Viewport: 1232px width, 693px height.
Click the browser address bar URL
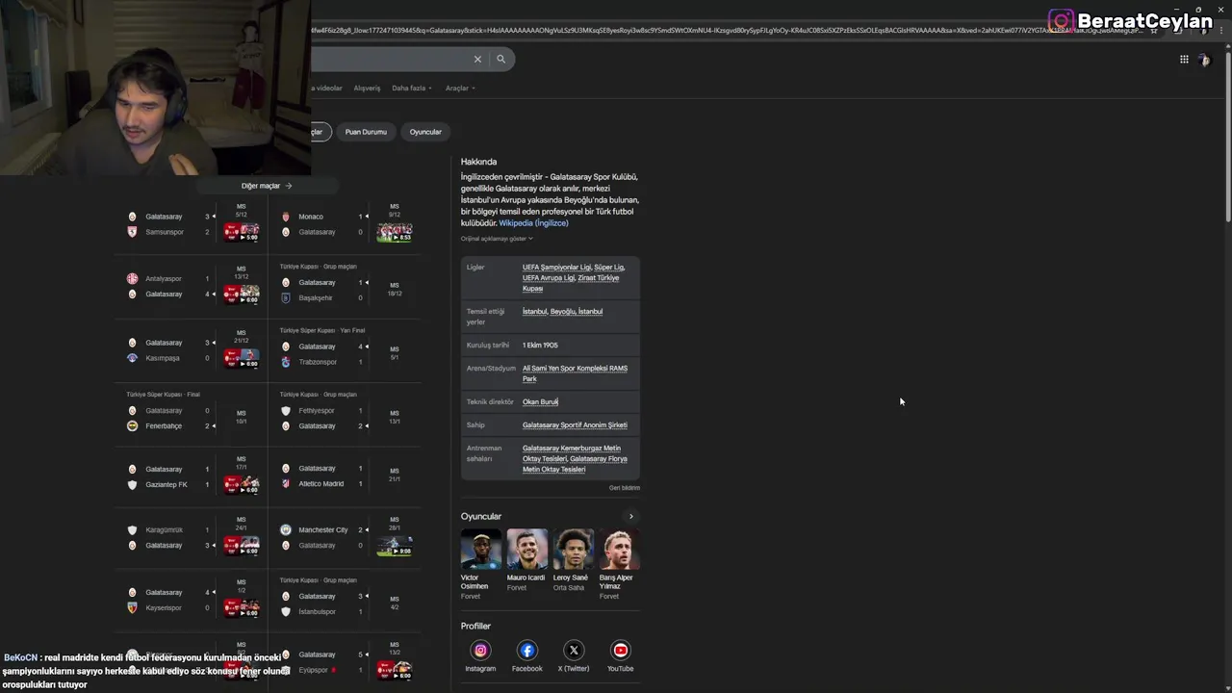[727, 30]
